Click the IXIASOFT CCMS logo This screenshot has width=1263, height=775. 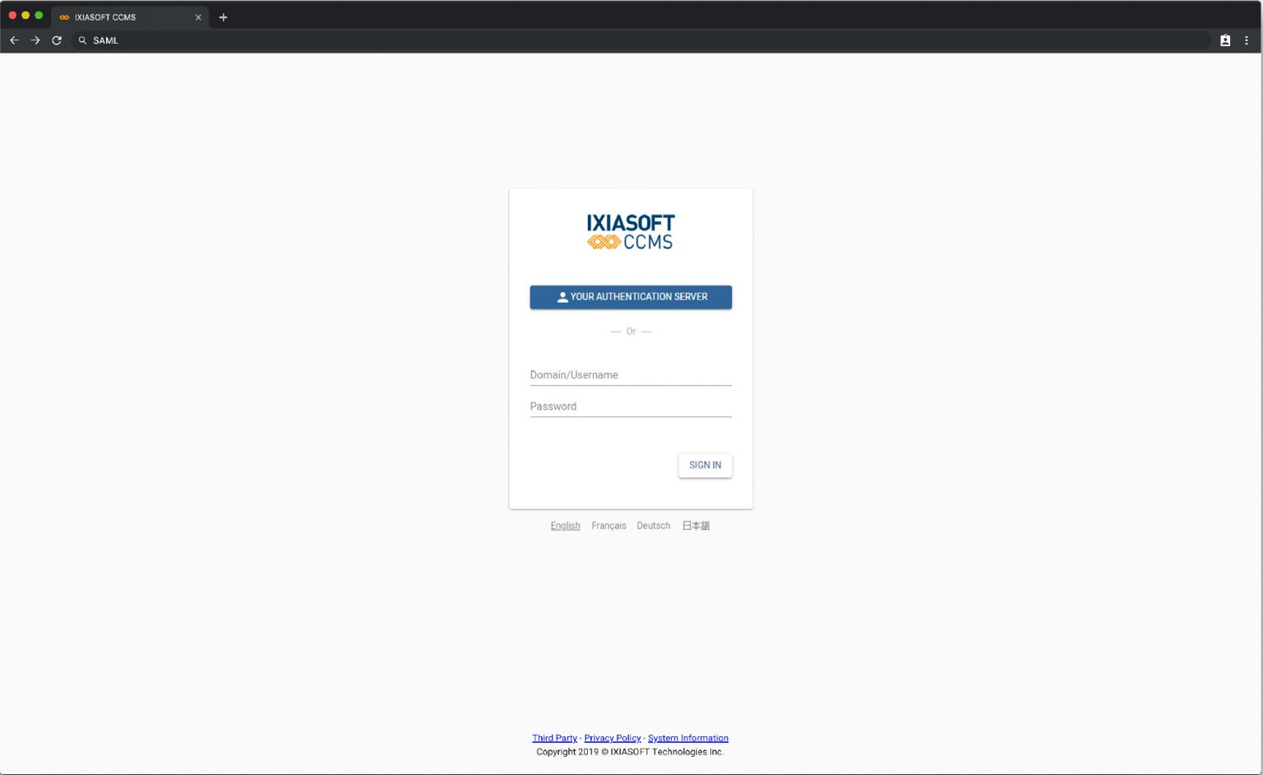(x=631, y=232)
